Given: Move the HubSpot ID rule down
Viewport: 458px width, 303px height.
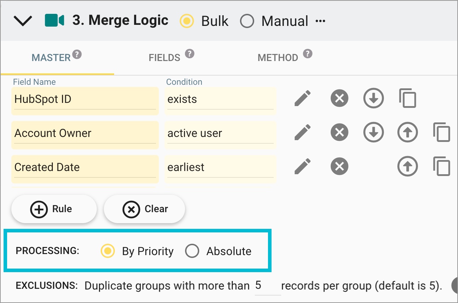Looking at the screenshot, I should (x=373, y=98).
